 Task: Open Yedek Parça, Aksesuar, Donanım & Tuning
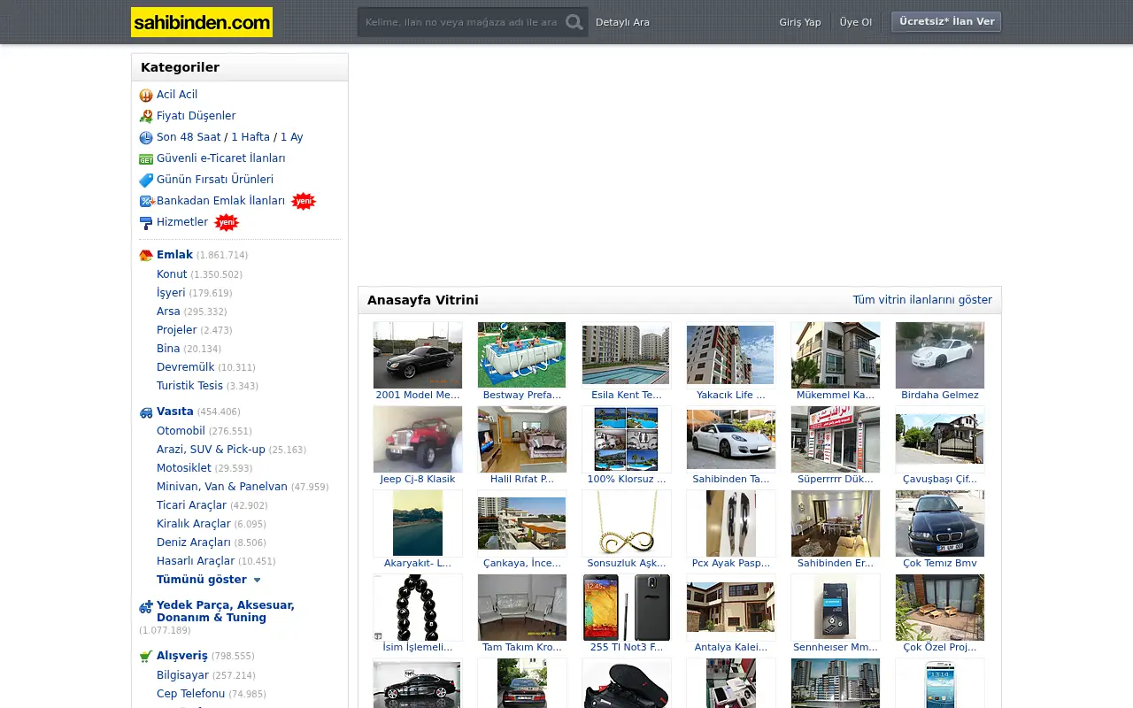(x=226, y=612)
